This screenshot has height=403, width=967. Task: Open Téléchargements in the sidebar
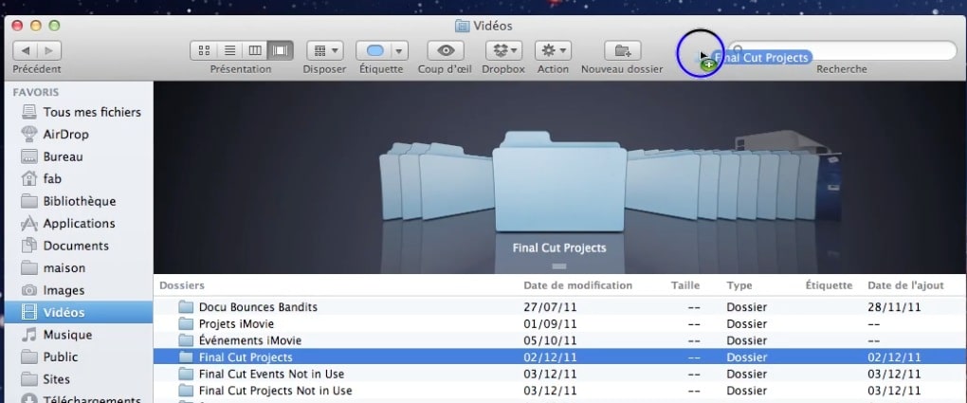[79, 398]
